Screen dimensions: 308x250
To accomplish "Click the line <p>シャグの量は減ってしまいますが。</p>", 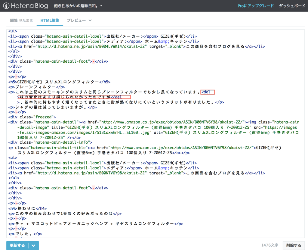I will click(52, 107).
